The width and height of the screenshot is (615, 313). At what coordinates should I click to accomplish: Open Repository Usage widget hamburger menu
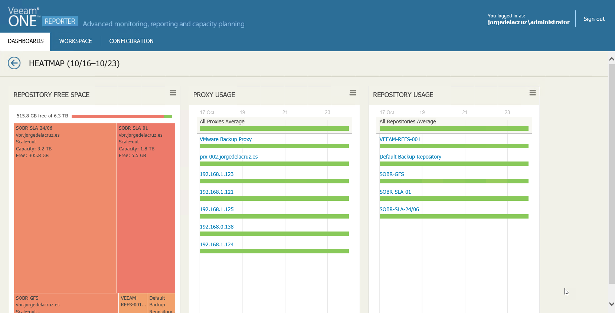533,93
